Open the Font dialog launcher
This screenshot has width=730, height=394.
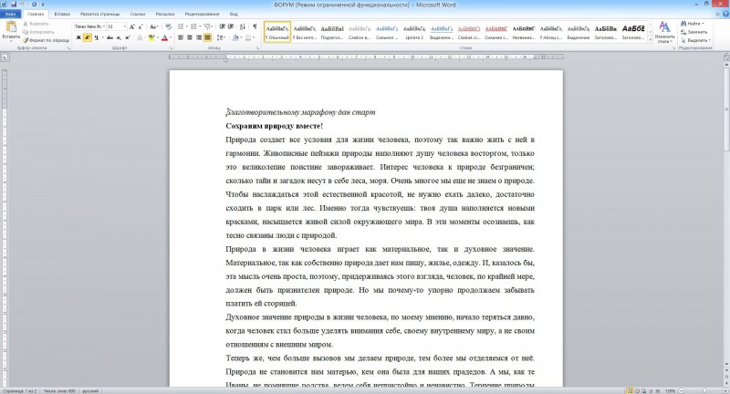tap(172, 48)
